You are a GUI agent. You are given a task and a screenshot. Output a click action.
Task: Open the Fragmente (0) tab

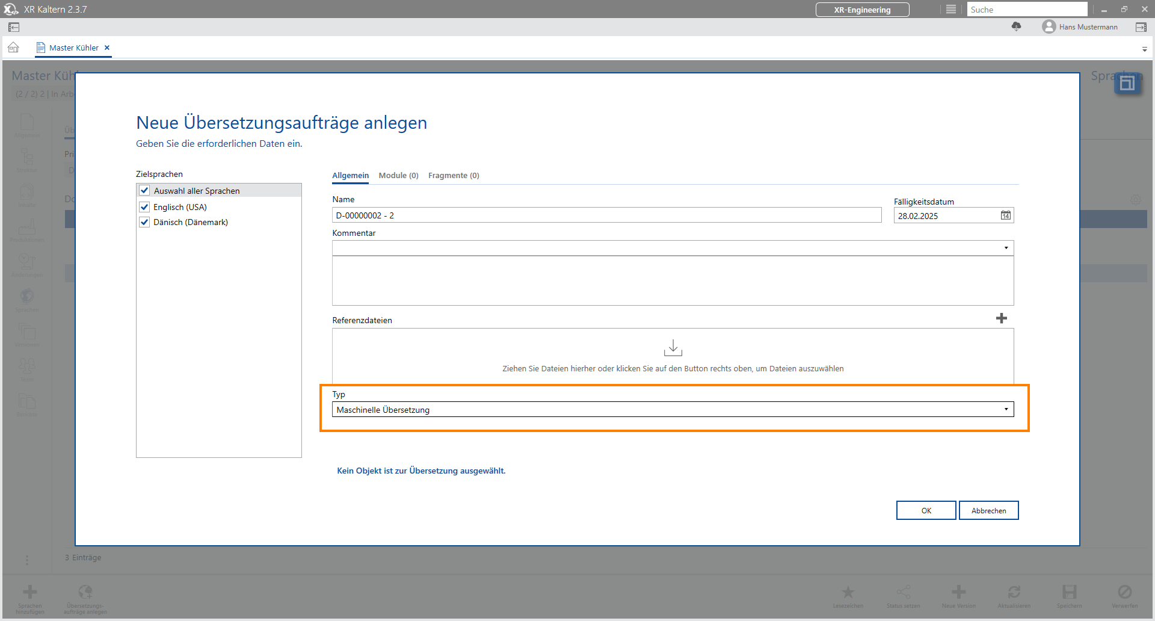point(454,176)
